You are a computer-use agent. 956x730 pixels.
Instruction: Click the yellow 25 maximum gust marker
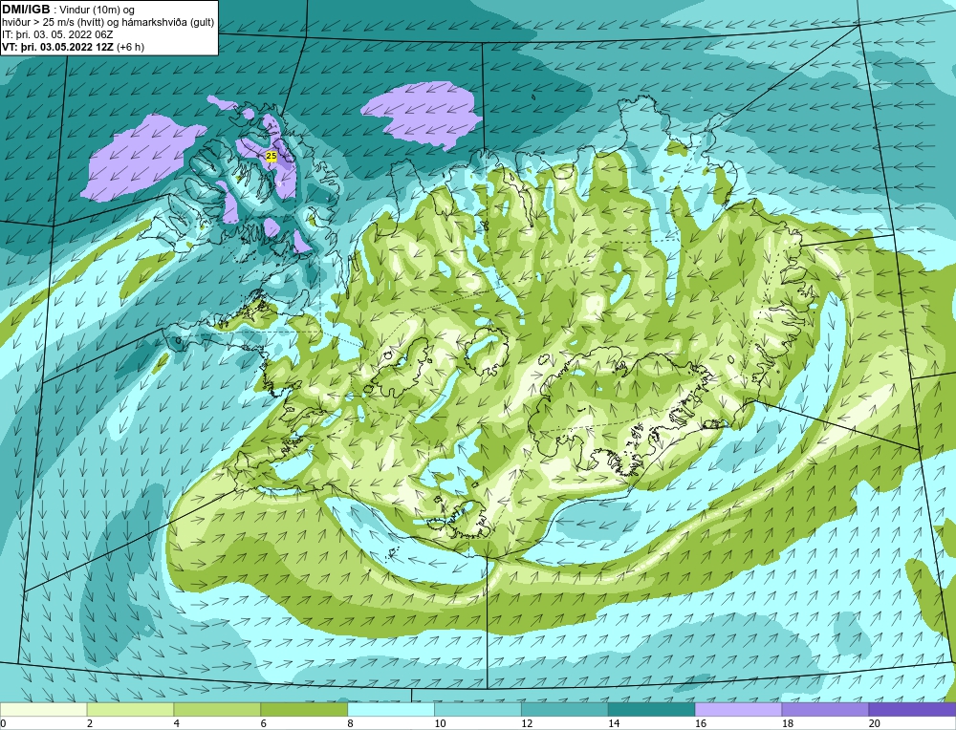pos(272,156)
